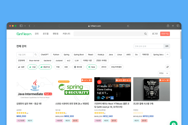
Task: Toggle the 중급이상 level filter
Action: coord(45,67)
